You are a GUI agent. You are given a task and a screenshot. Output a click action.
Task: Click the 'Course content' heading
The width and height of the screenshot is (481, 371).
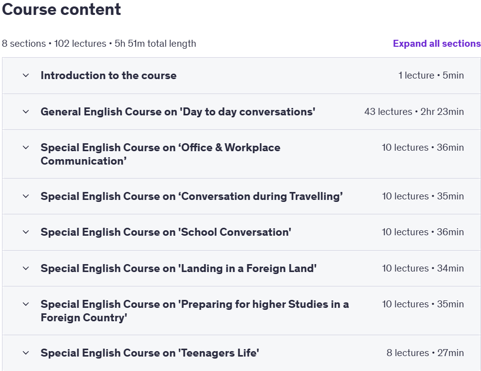pyautogui.click(x=61, y=9)
